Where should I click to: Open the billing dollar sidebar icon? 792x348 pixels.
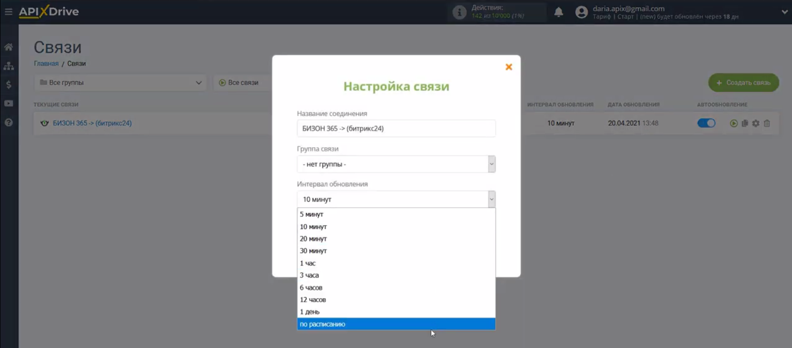(x=9, y=85)
